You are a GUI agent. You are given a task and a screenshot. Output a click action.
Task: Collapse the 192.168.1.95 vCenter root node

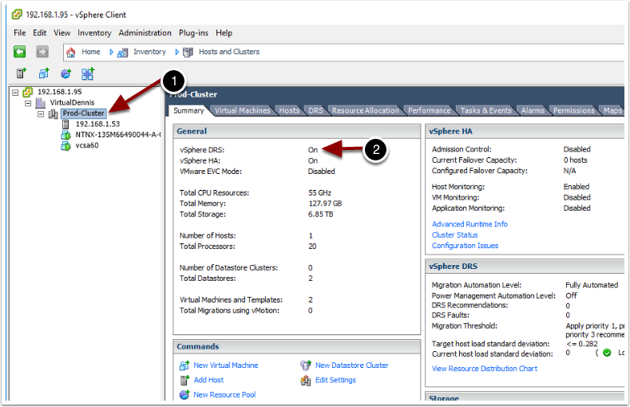[x=16, y=93]
